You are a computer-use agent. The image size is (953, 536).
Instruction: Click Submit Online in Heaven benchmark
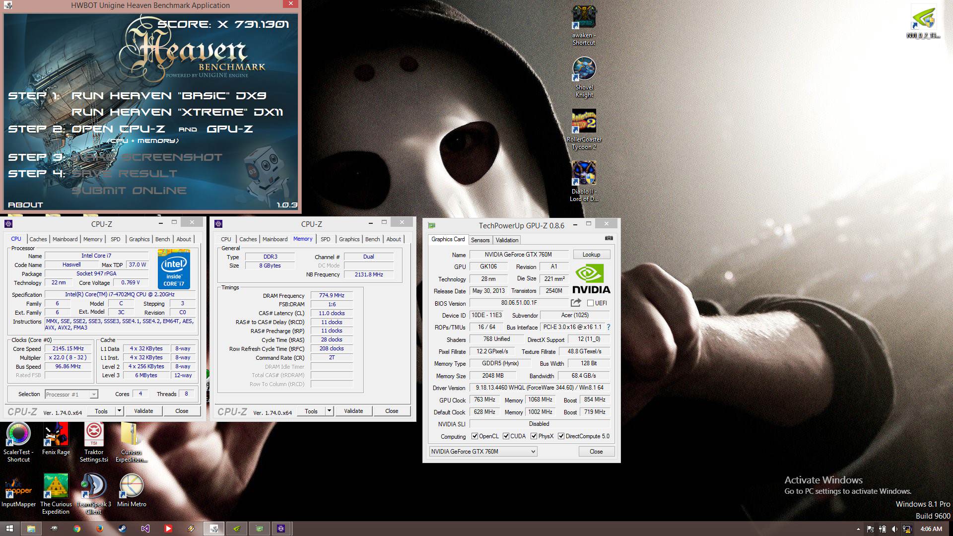click(x=129, y=191)
